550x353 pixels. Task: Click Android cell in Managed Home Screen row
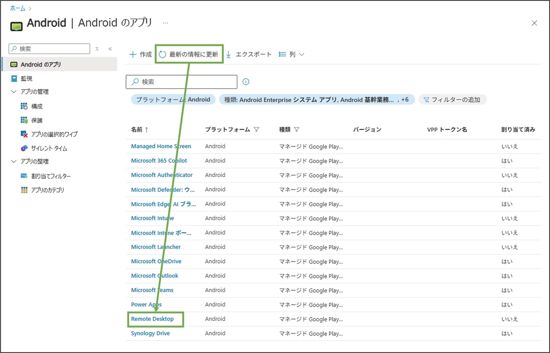[x=215, y=146]
